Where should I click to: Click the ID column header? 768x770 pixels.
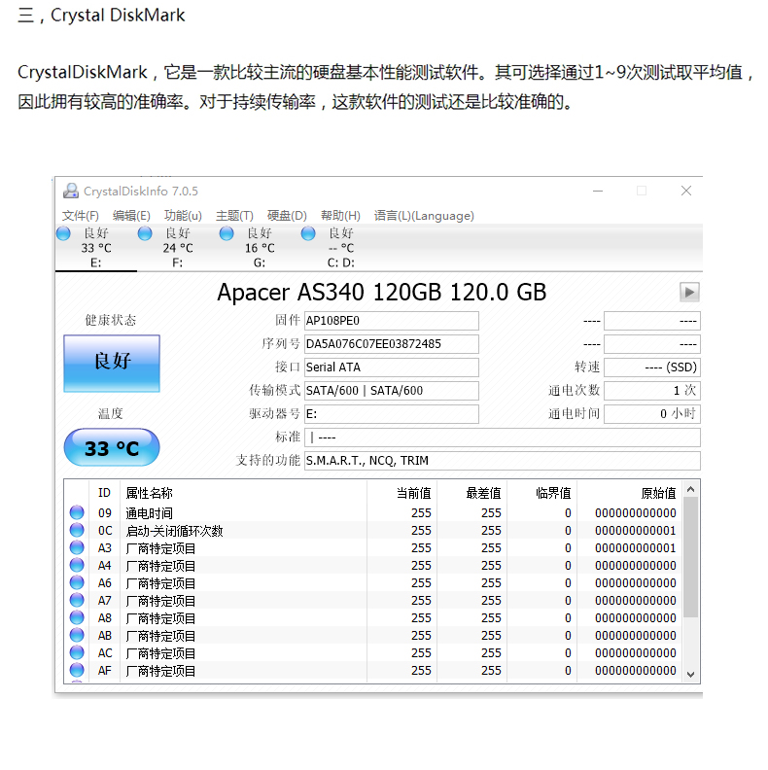tap(105, 493)
